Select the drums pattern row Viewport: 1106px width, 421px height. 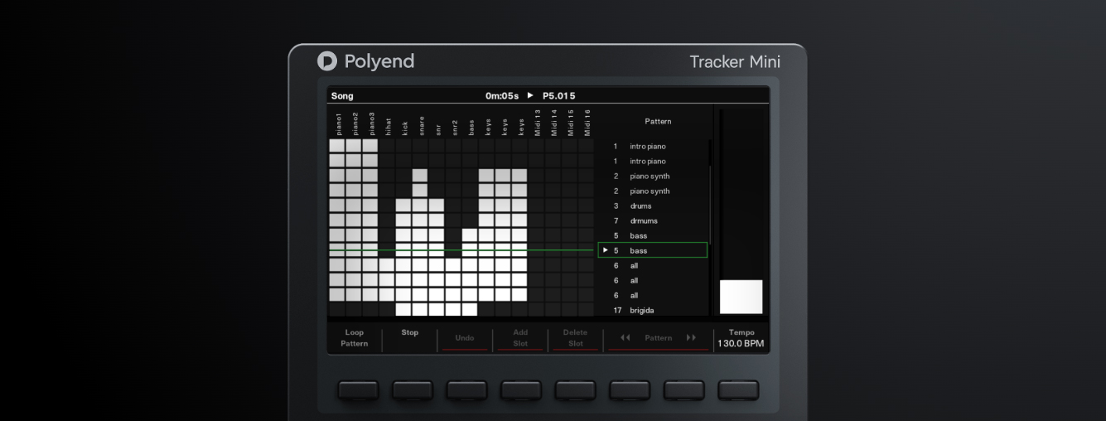(653, 206)
